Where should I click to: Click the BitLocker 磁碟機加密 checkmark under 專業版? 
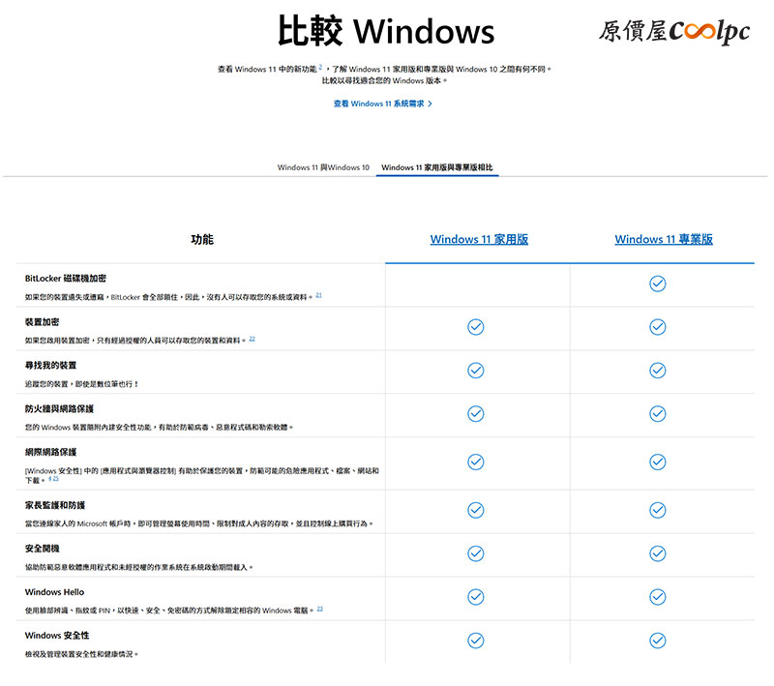[658, 283]
